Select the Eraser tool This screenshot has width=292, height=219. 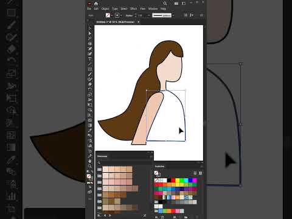point(90,85)
